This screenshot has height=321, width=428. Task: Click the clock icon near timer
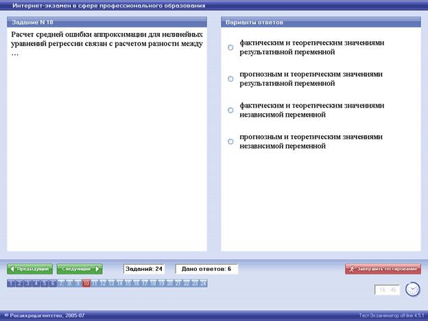tap(412, 289)
